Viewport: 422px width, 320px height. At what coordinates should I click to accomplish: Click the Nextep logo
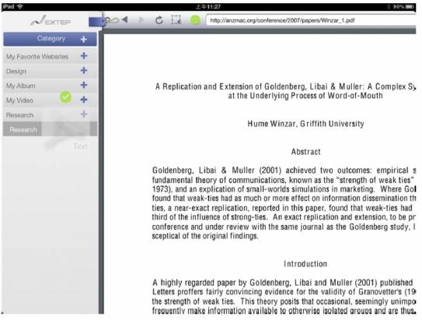pos(51,21)
